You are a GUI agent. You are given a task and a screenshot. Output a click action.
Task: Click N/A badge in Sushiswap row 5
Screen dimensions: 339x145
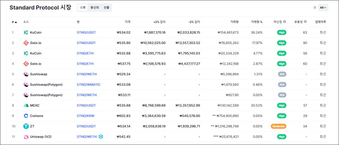click(282, 74)
